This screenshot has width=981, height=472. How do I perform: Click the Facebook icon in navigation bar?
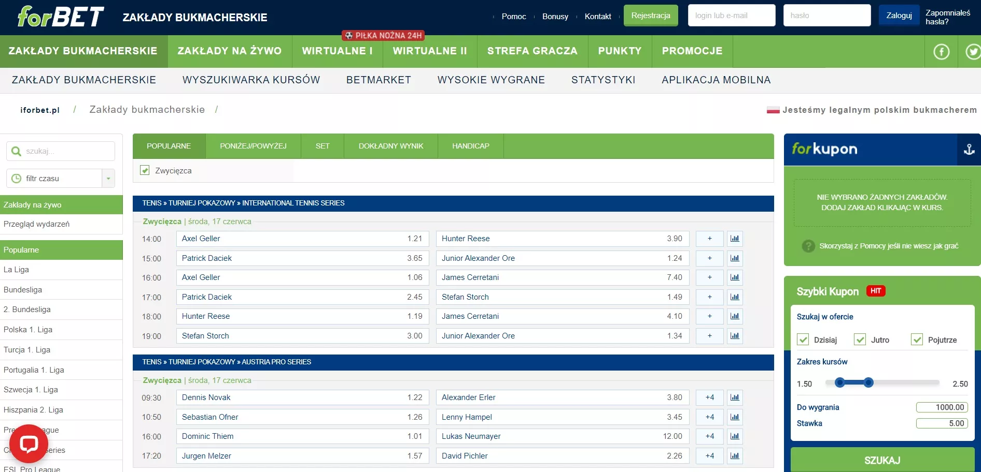[941, 52]
